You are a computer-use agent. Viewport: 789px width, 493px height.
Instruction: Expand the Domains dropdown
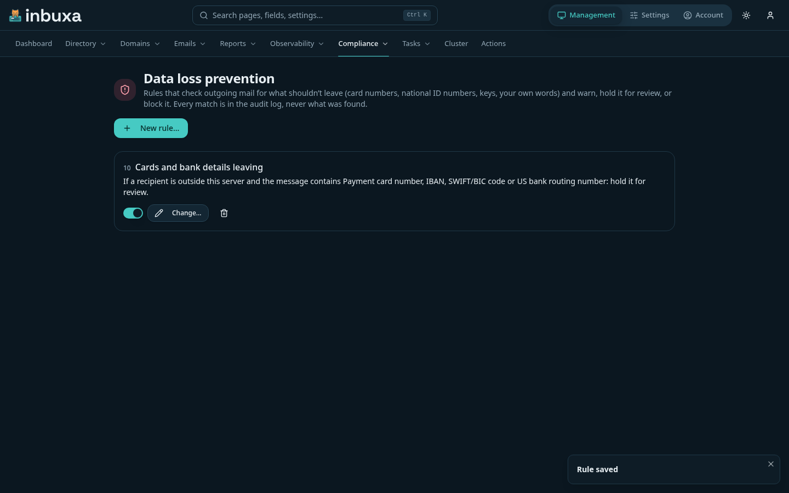[140, 44]
